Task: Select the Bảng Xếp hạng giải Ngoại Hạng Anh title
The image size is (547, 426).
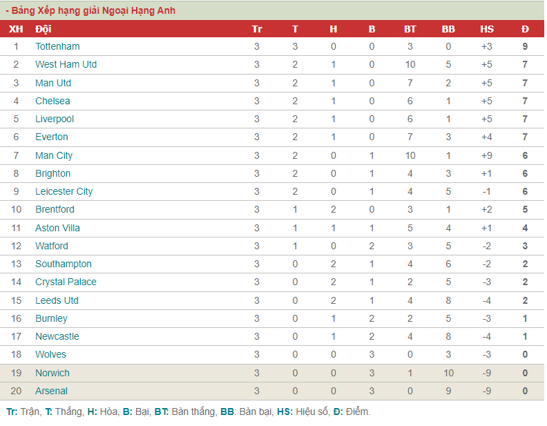Action: (90, 11)
